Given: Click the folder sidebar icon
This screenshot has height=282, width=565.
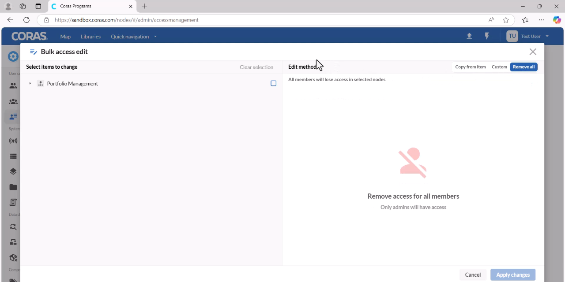Looking at the screenshot, I should tap(13, 187).
